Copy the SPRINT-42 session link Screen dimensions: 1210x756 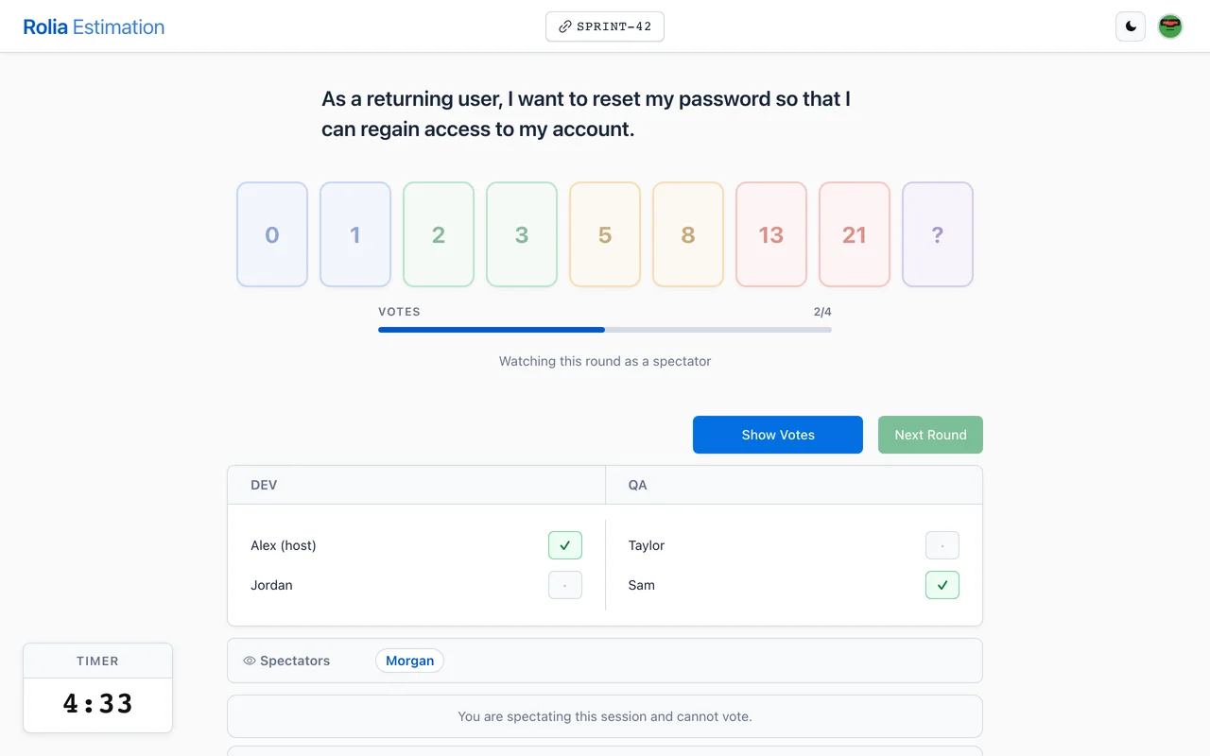tap(605, 26)
